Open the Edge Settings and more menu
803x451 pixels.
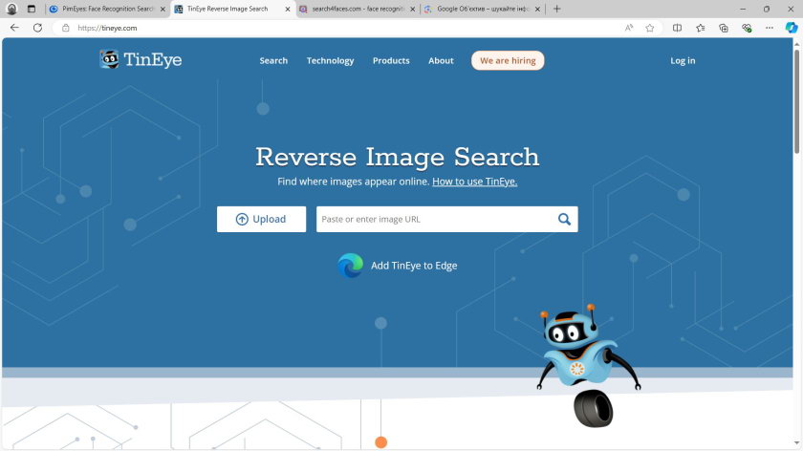[769, 28]
